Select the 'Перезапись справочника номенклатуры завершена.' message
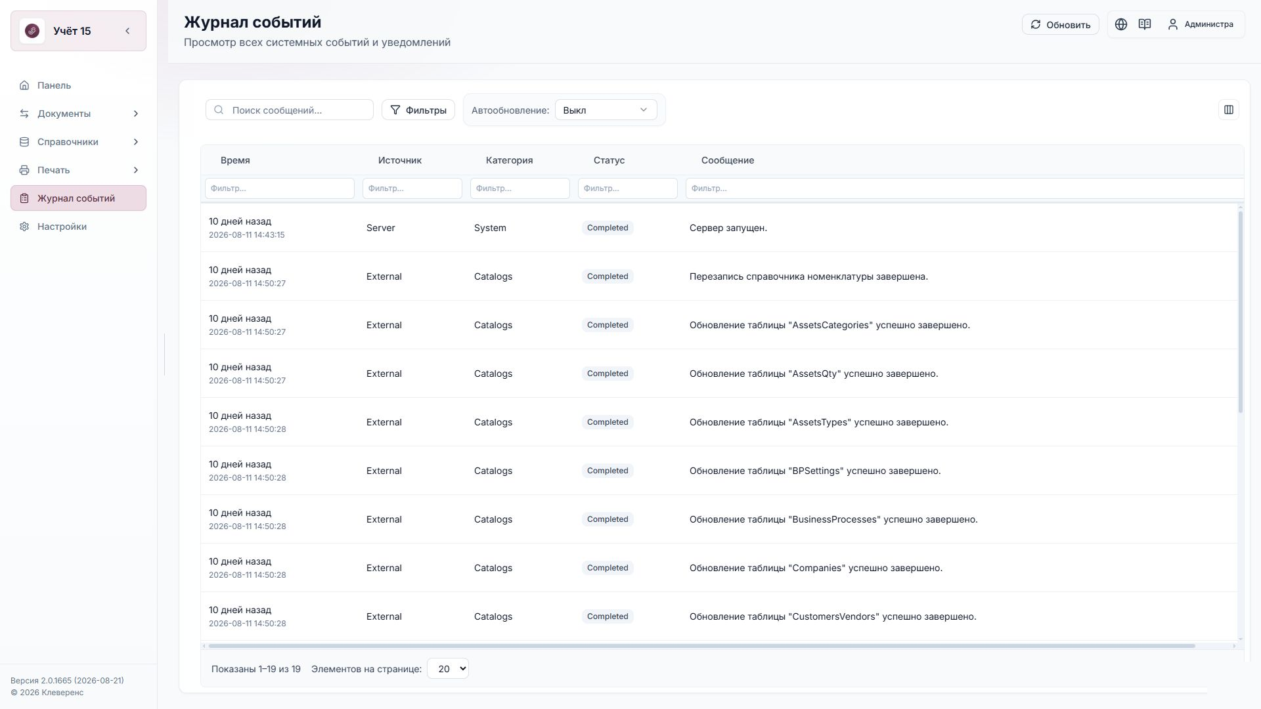Screen dimensions: 1261x709 pyautogui.click(x=808, y=276)
